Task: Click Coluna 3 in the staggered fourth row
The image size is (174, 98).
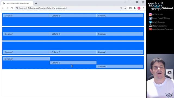Action: tap(120, 66)
